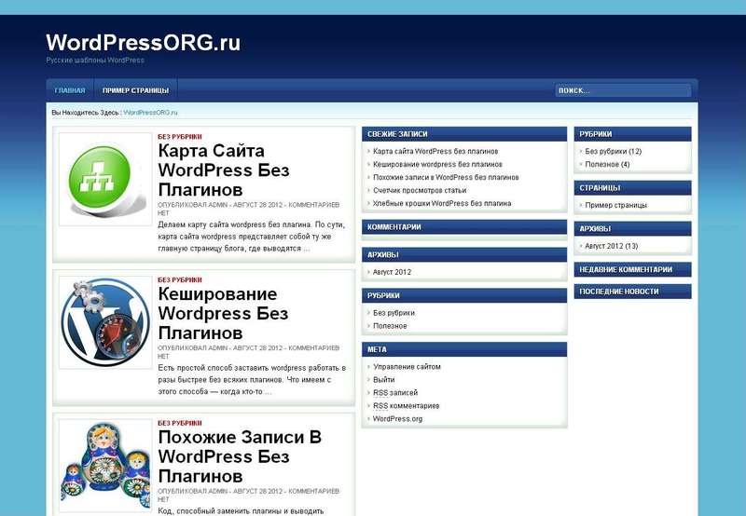This screenshot has width=746, height=516.
Task: Open Без рубрики (12) in right sidebar
Action: [614, 151]
